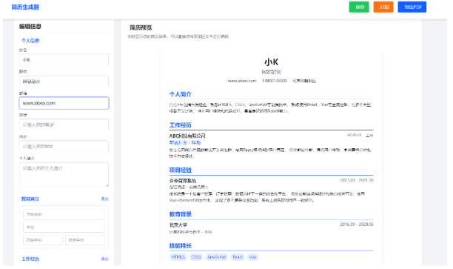Click the major input under school name
The image size is (453, 269).
[64, 227]
